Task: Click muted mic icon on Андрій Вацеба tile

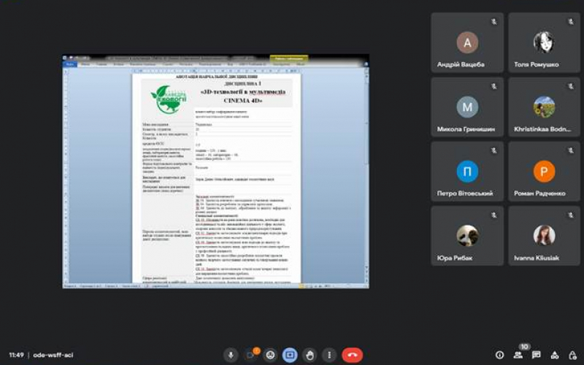Action: (494, 22)
